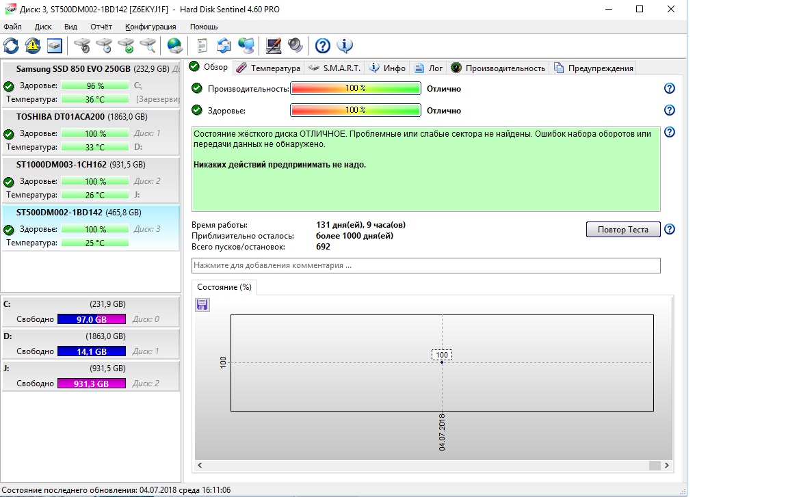The image size is (788, 497).
Task: Click the save floppy icon above the chart
Action: pyautogui.click(x=202, y=305)
